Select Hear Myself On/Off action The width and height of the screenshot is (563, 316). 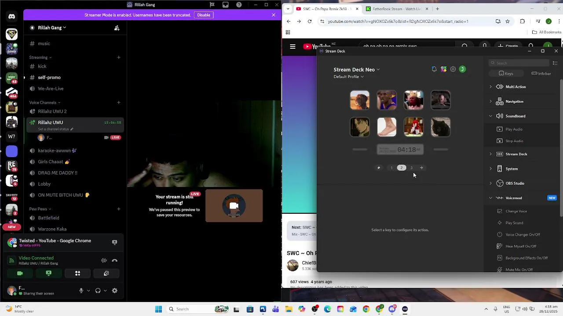coord(521,246)
